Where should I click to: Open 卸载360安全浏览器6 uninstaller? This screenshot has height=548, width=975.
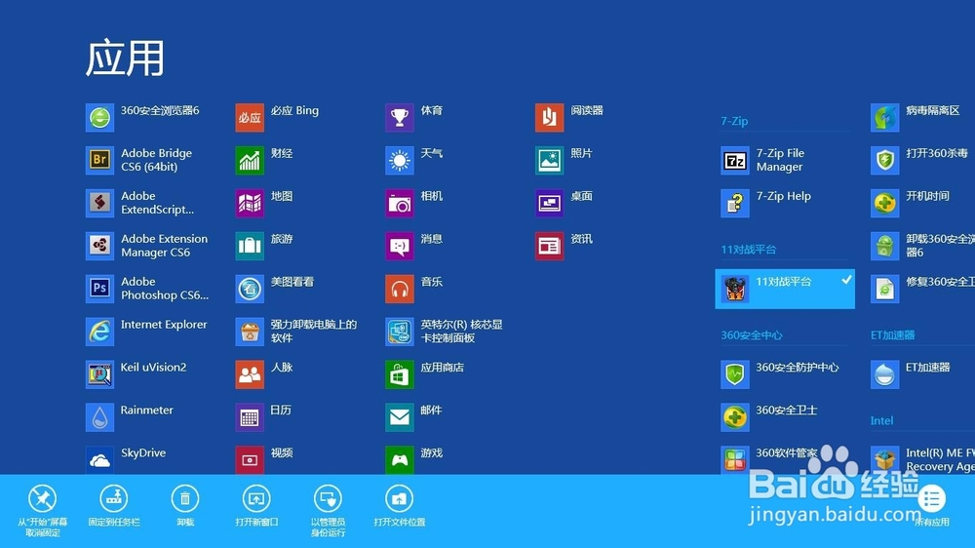[885, 247]
